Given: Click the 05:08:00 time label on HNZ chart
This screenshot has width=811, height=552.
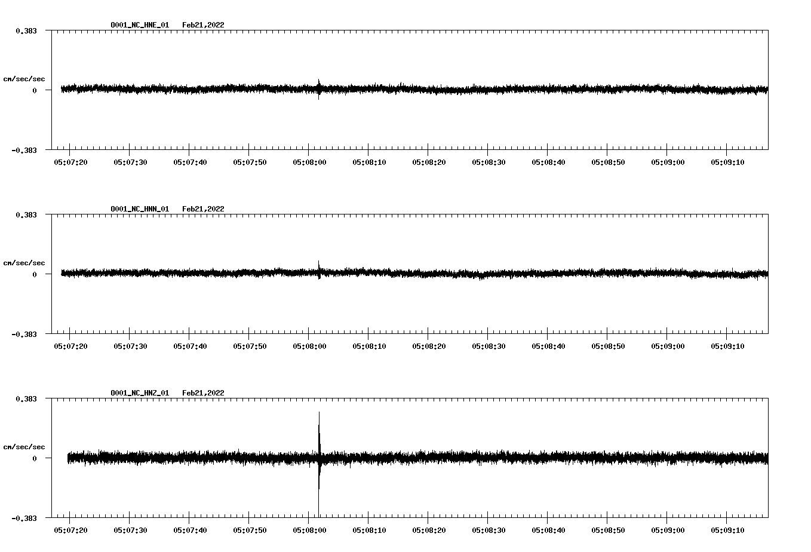Looking at the screenshot, I should pos(309,530).
